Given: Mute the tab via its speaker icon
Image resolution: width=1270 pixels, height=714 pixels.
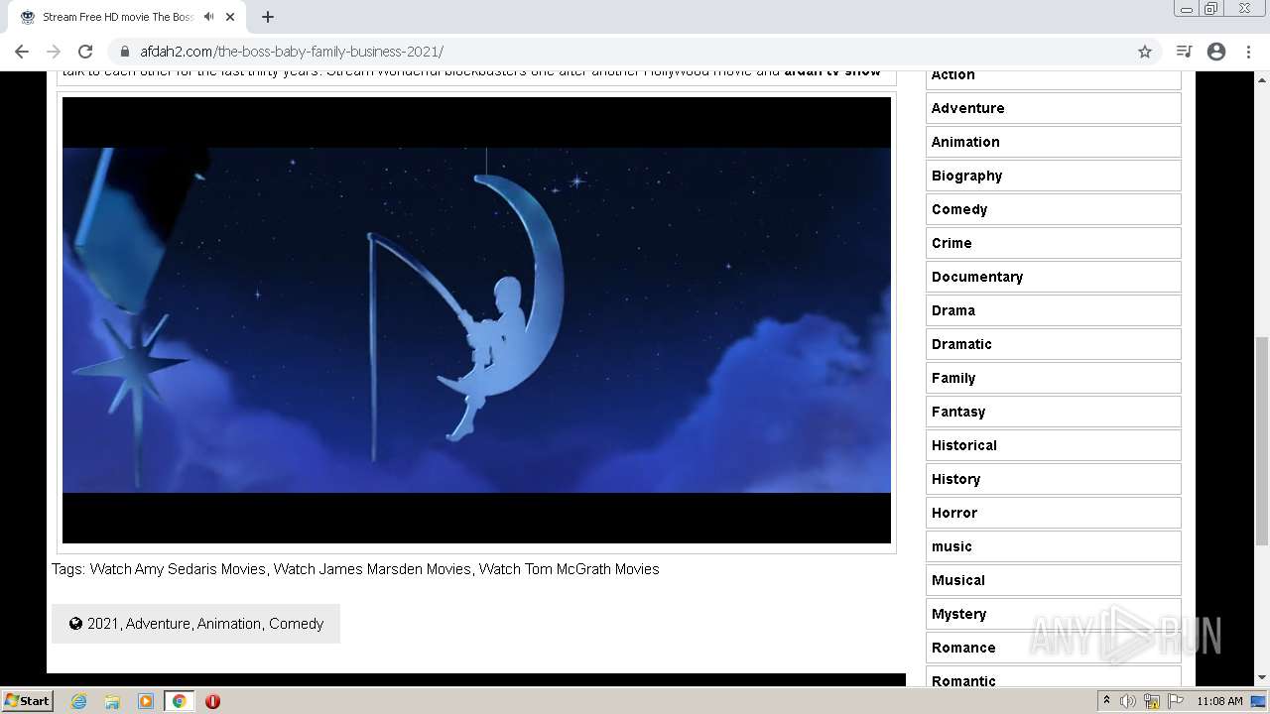Looking at the screenshot, I should click(x=208, y=17).
